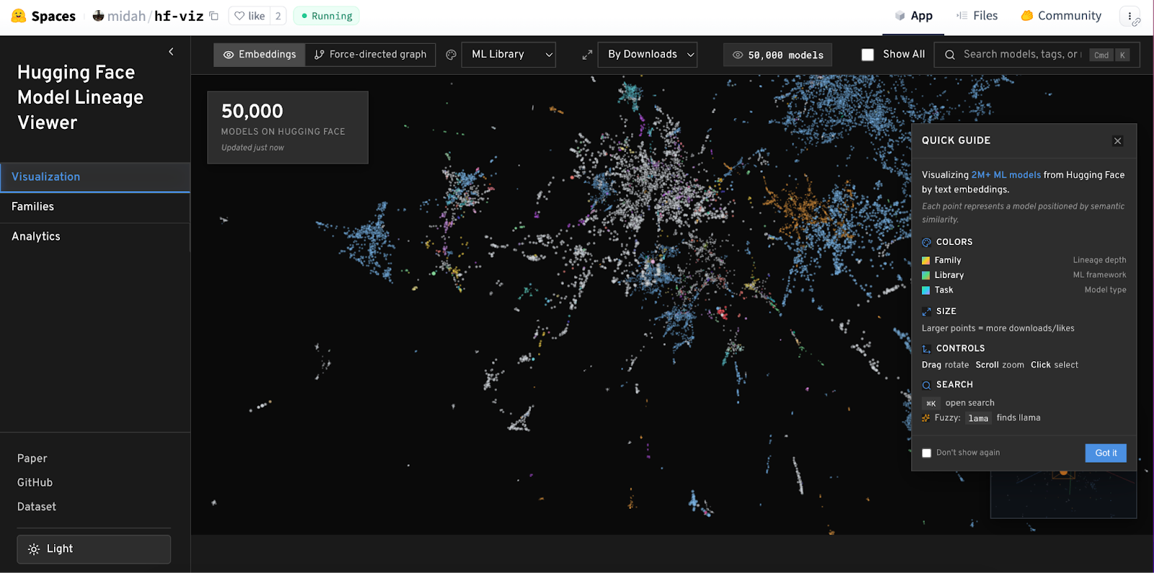
Task: Select the Embeddings view mode
Action: pyautogui.click(x=260, y=55)
